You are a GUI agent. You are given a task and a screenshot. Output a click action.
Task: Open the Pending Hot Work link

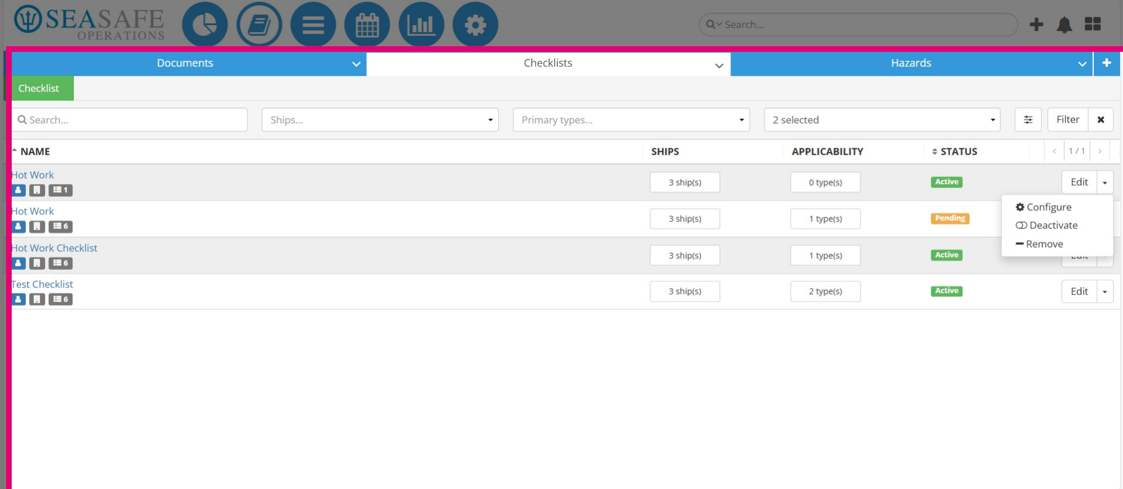(33, 211)
